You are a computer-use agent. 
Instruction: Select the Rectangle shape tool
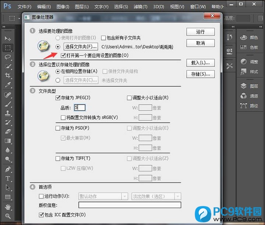tap(8, 197)
